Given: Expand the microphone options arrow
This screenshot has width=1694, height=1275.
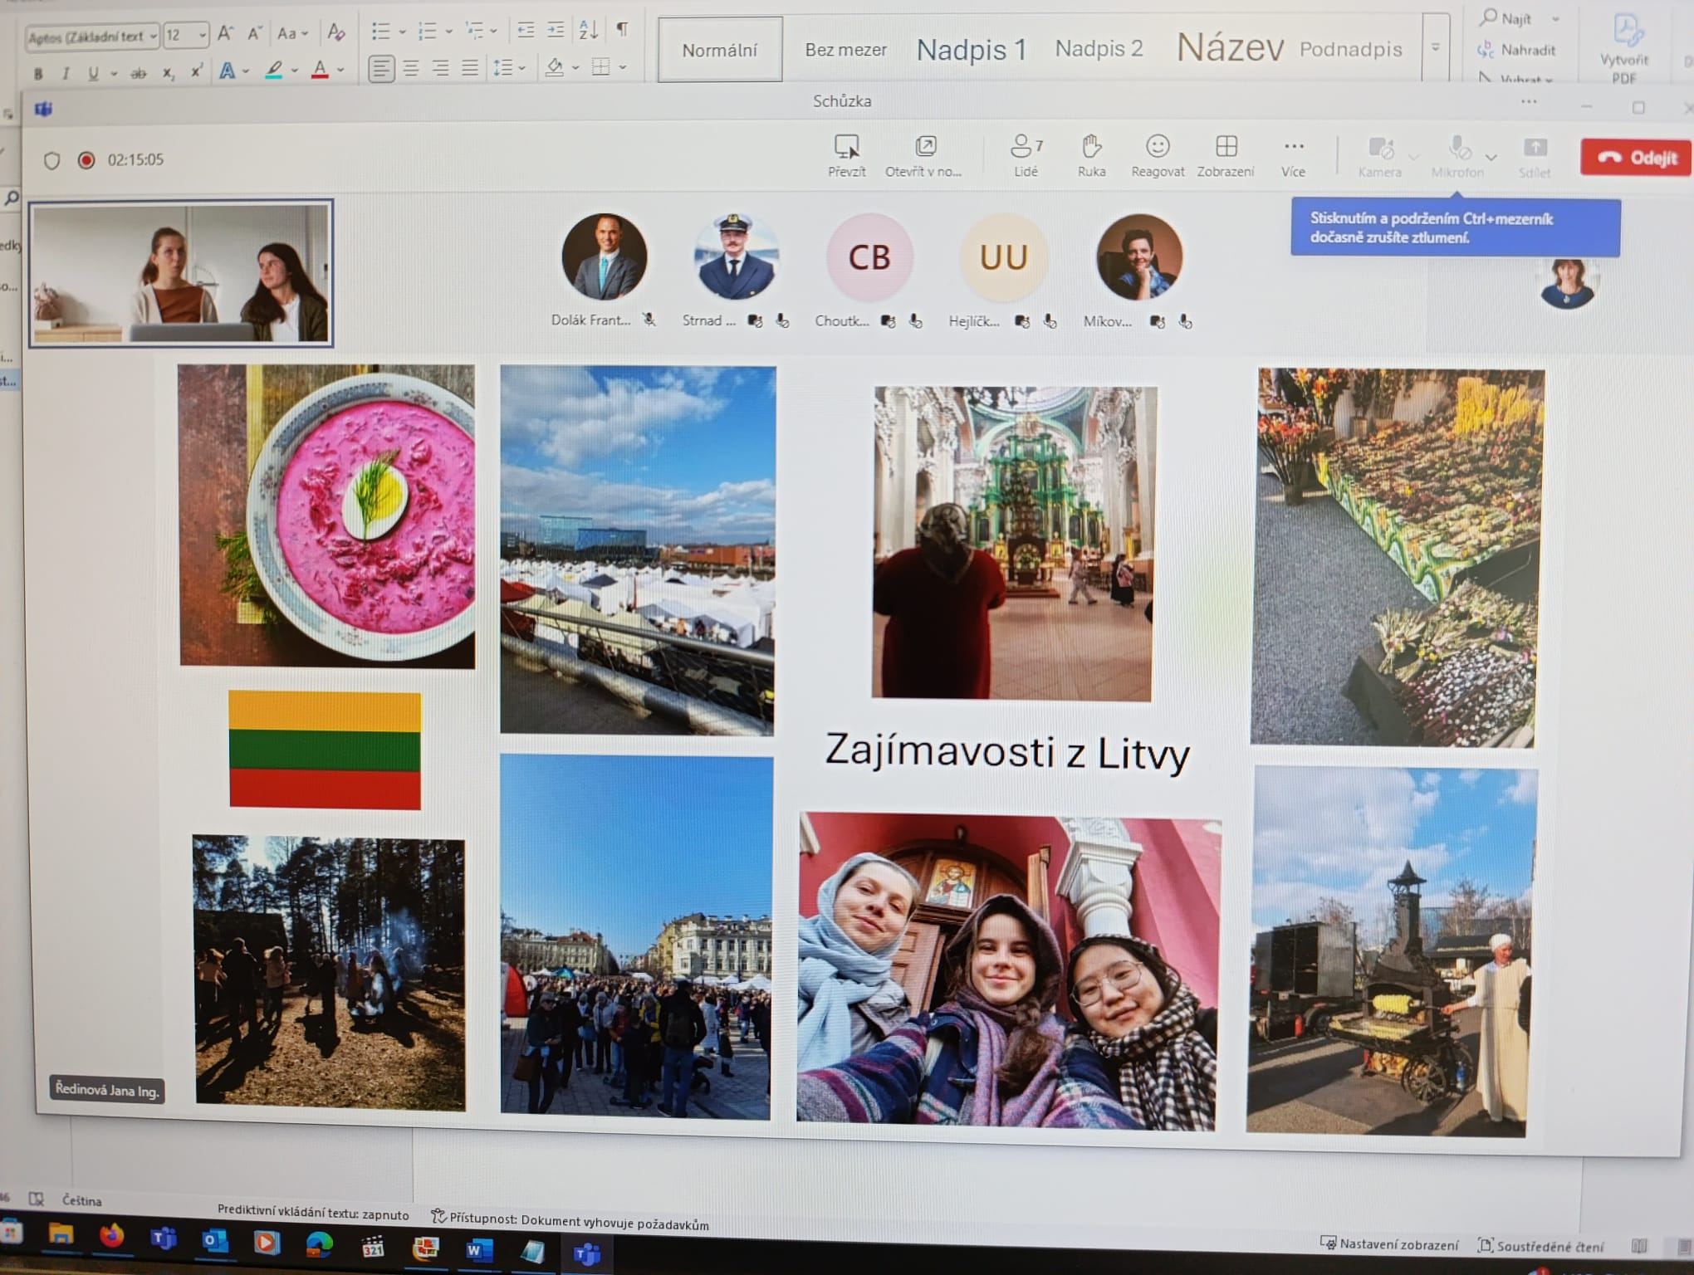Looking at the screenshot, I should coord(1491,157).
